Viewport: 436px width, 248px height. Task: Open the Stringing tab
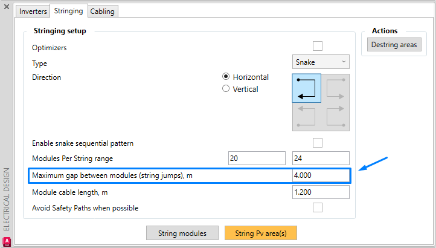click(x=68, y=11)
